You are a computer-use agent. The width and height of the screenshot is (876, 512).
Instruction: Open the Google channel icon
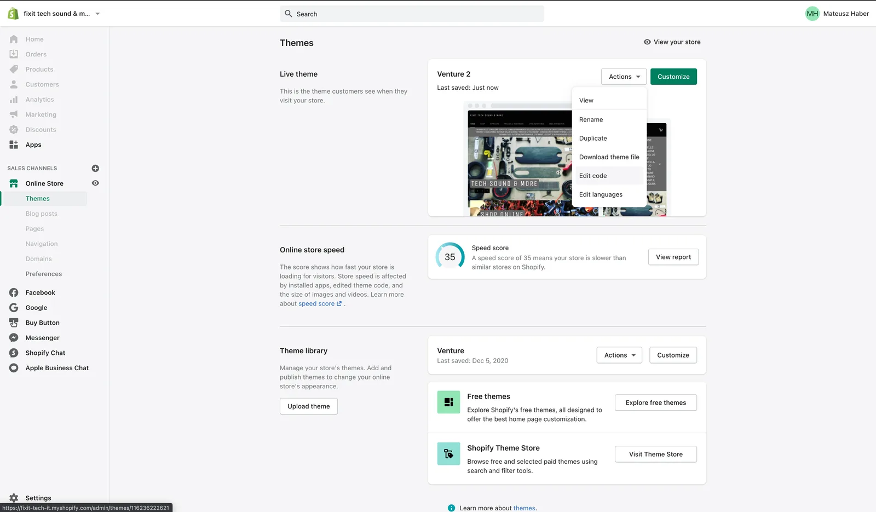tap(14, 308)
